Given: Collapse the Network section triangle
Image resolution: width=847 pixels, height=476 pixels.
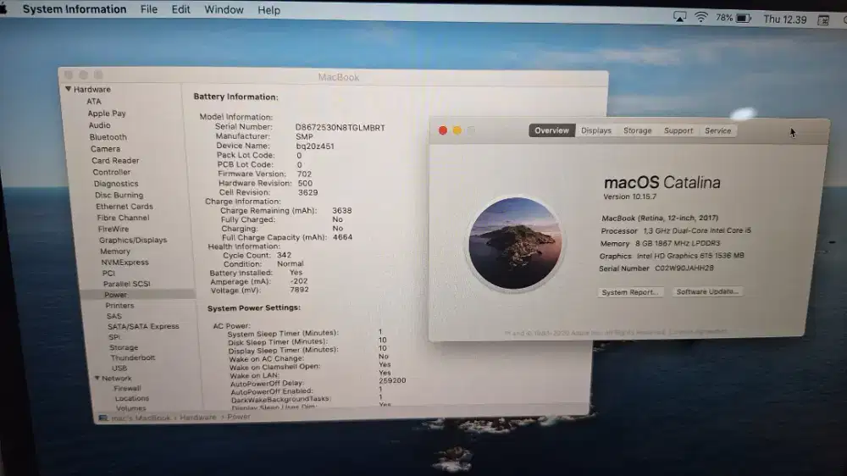Looking at the screenshot, I should tap(97, 378).
